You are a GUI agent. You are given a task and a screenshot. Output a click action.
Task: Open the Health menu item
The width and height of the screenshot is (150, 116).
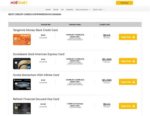[48, 10]
